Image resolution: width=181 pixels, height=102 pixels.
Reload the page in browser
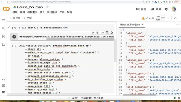[x=8, y=2]
